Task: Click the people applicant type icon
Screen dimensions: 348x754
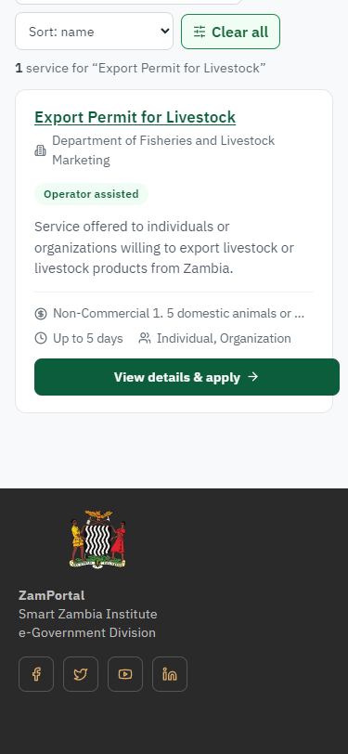Action: coord(144,339)
